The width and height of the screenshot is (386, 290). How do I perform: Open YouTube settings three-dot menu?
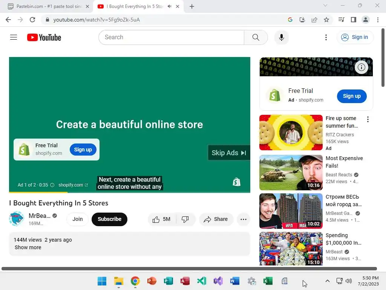(326, 37)
